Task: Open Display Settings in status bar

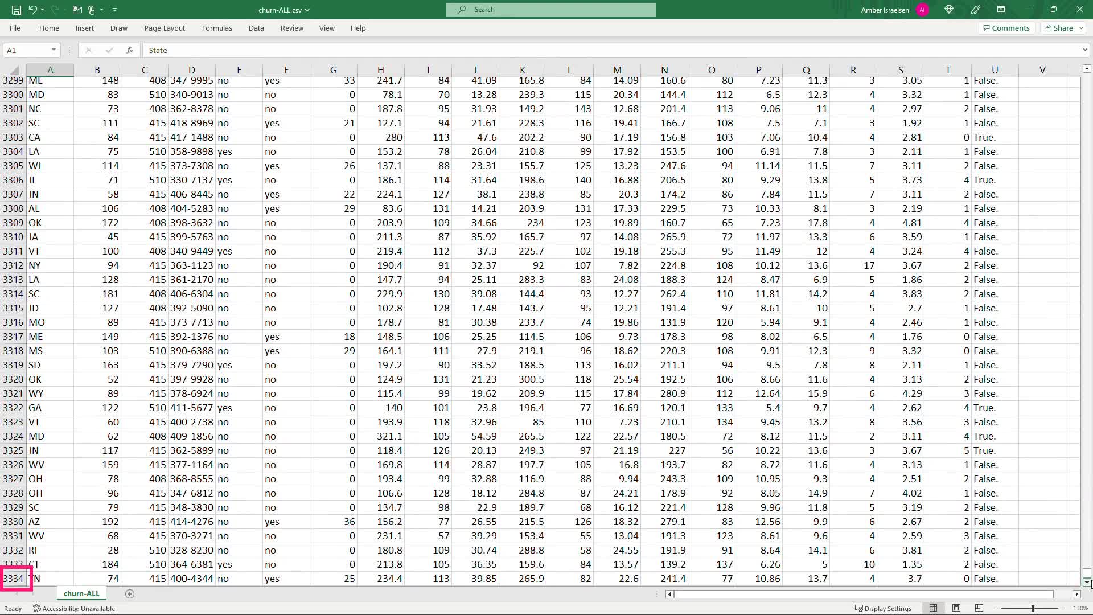Action: [883, 608]
